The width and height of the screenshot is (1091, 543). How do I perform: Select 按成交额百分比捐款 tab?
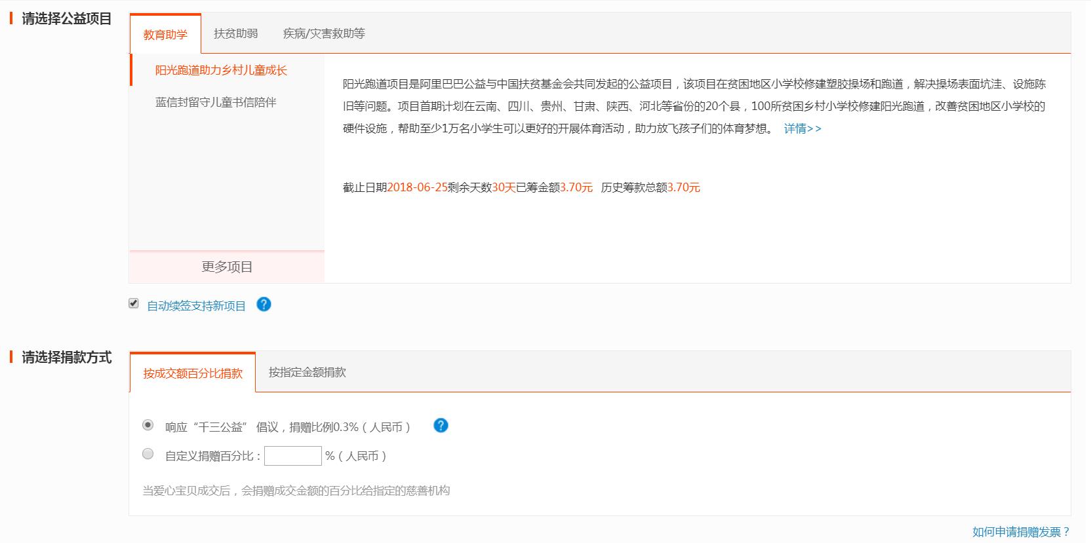pyautogui.click(x=193, y=373)
